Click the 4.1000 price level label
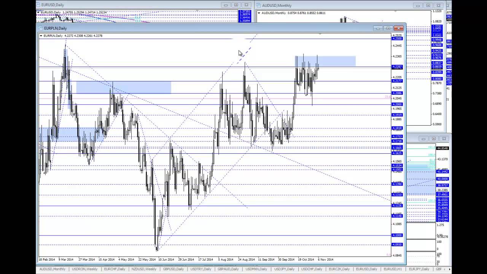487x274 pixels. [x=397, y=235]
